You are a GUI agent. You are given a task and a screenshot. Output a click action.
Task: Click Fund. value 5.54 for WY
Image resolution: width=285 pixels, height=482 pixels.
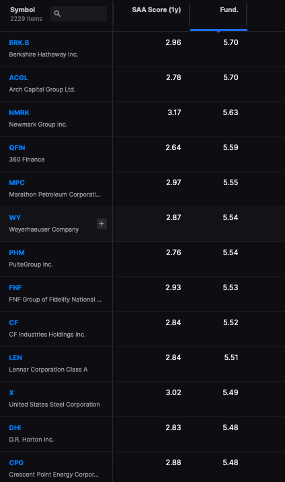pos(231,218)
